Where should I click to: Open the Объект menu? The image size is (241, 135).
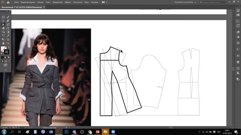[40, 2]
